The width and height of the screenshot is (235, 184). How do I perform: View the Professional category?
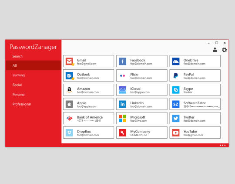pos(22,104)
